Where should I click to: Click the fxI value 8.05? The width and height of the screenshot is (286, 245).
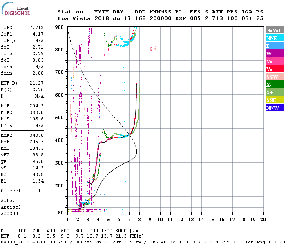(38, 60)
